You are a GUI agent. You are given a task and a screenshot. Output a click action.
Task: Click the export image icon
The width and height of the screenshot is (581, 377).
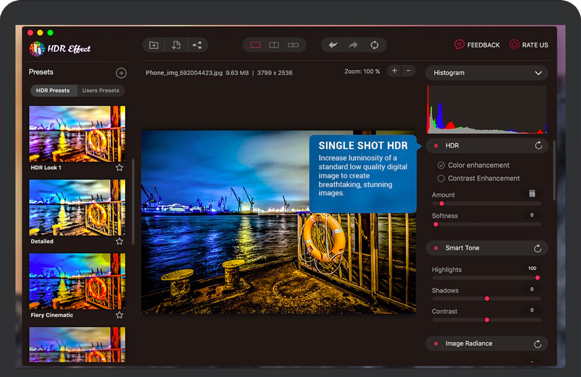tap(176, 45)
